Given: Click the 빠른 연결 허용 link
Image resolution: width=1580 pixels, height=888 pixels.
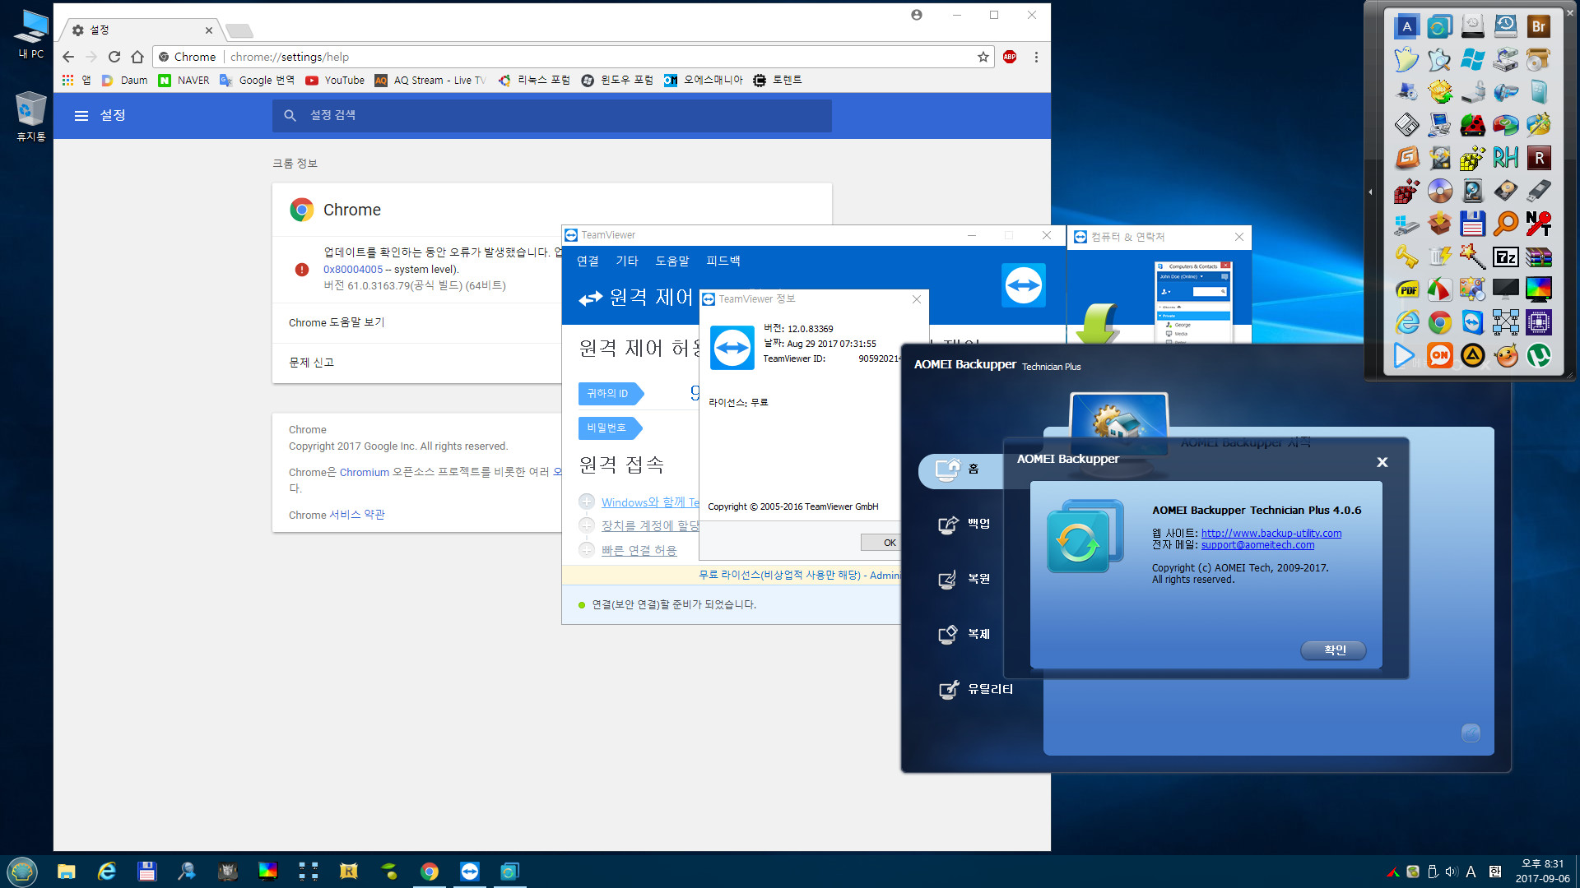Looking at the screenshot, I should (x=639, y=550).
